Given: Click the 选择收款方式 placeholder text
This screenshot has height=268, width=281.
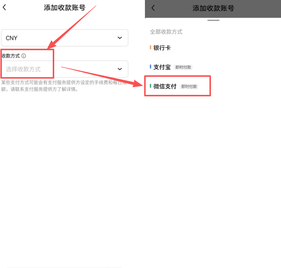Looking at the screenshot, I should (x=23, y=69).
